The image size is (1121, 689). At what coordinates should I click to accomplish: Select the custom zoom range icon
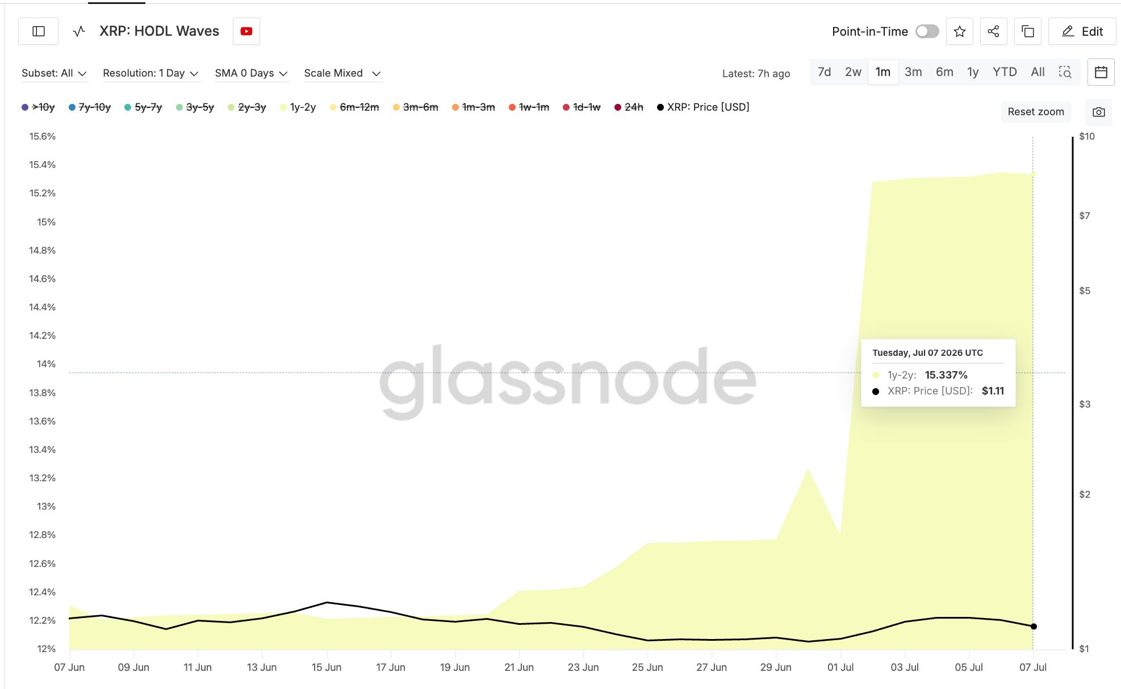point(1065,72)
